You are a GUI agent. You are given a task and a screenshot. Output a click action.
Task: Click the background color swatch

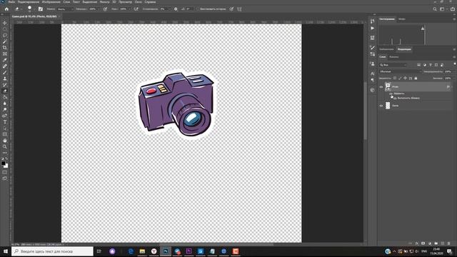[x=6, y=166]
